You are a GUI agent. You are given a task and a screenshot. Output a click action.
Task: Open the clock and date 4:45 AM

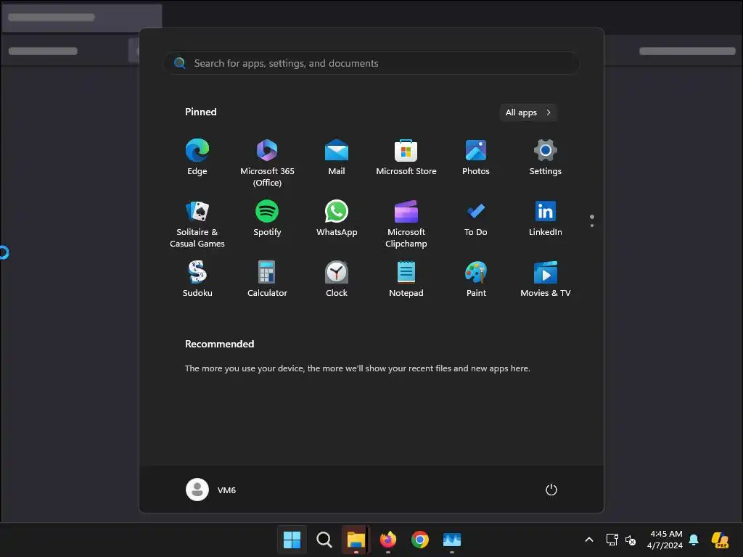click(x=665, y=540)
